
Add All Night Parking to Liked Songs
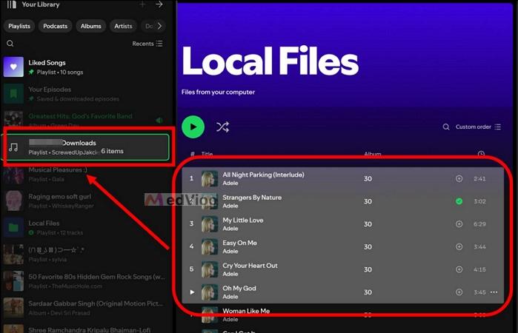pos(459,178)
